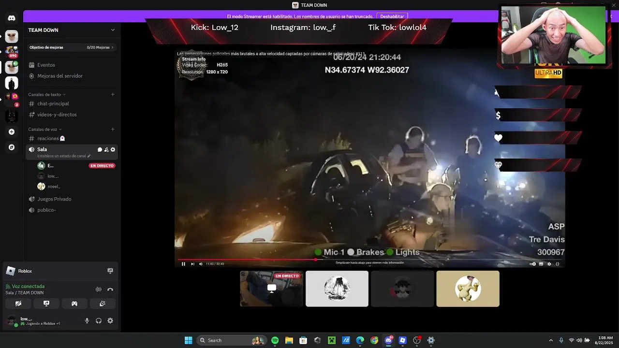The height and width of the screenshot is (348, 619).
Task: Open video player settings gear
Action: [x=549, y=264]
